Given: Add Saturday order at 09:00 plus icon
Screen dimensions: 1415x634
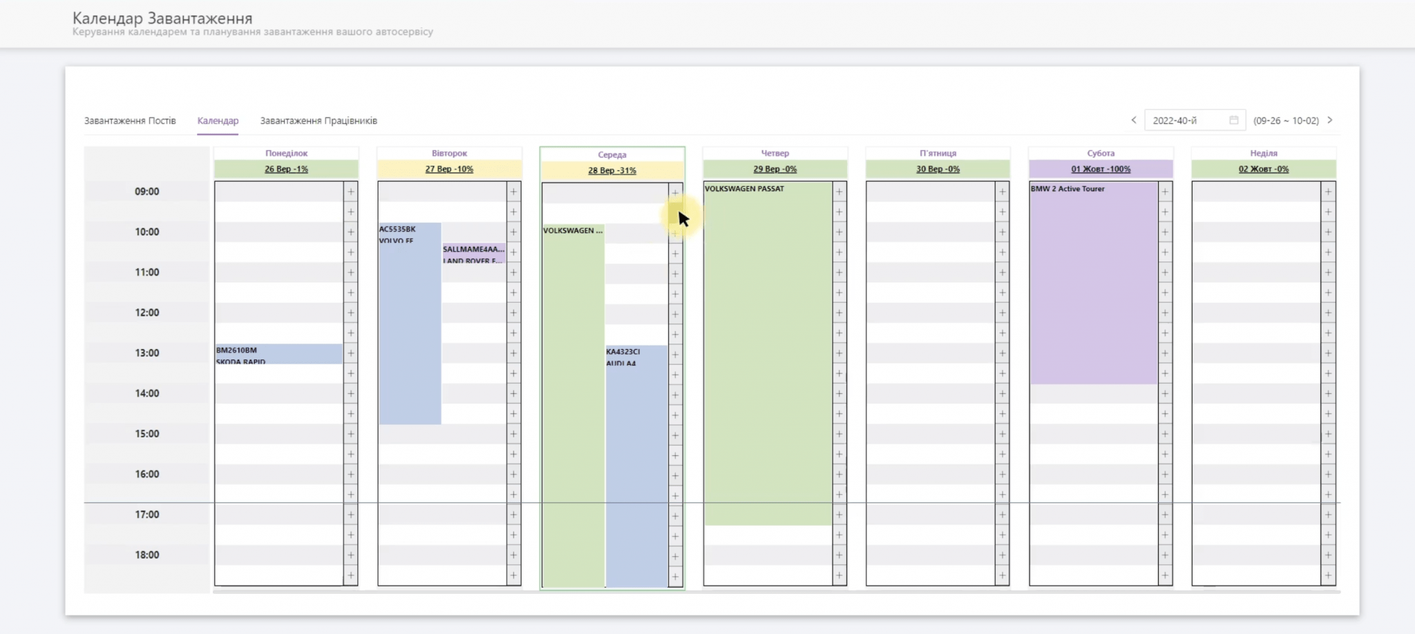Looking at the screenshot, I should coord(1166,192).
